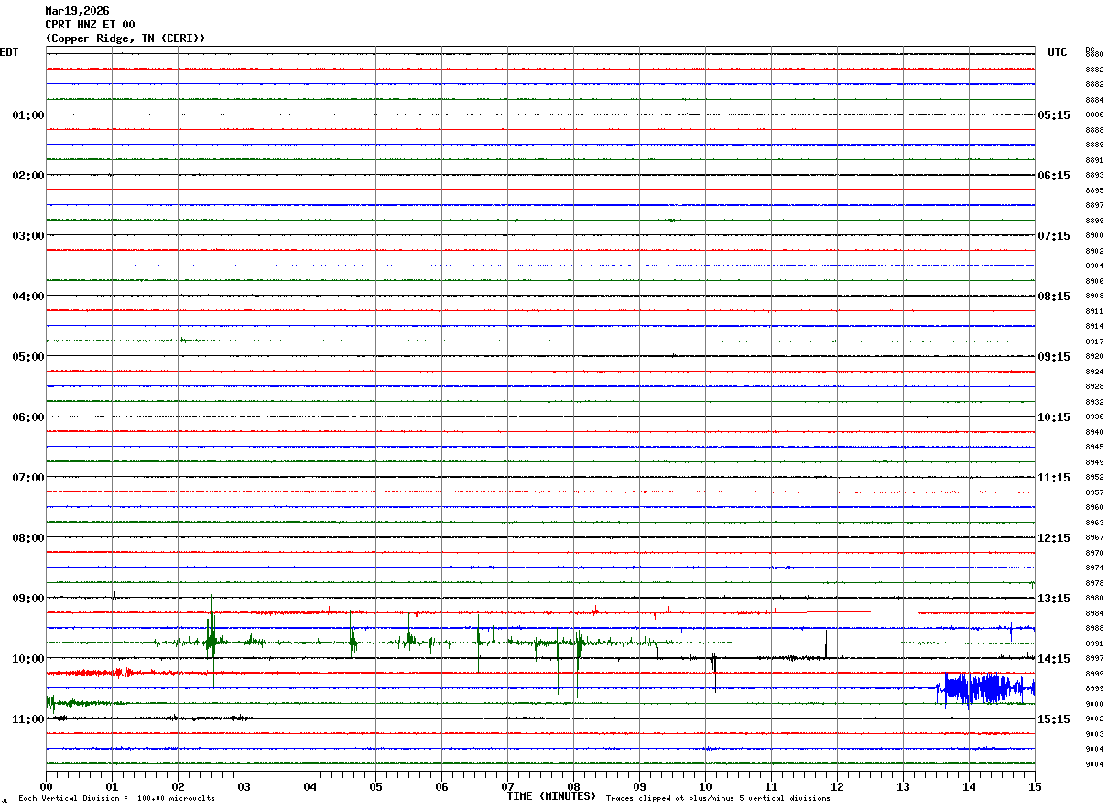Click the CPRT HNZ ET 00 station code
The image size is (1108, 811).
(x=90, y=25)
